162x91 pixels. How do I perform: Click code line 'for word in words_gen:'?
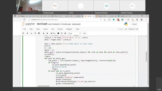tap(55, 58)
